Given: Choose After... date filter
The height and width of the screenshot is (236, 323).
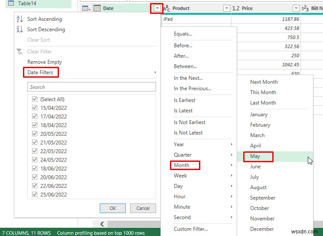Looking at the screenshot, I should pos(181,56).
